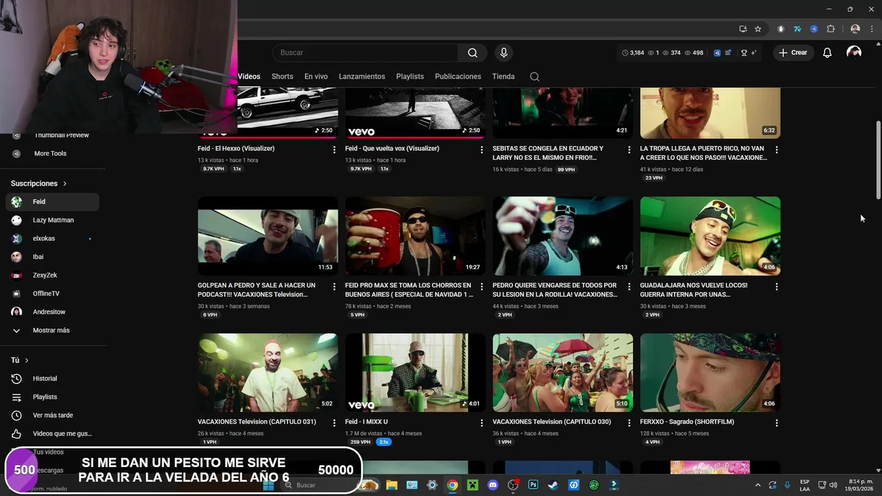Click the Crear button

tap(793, 52)
